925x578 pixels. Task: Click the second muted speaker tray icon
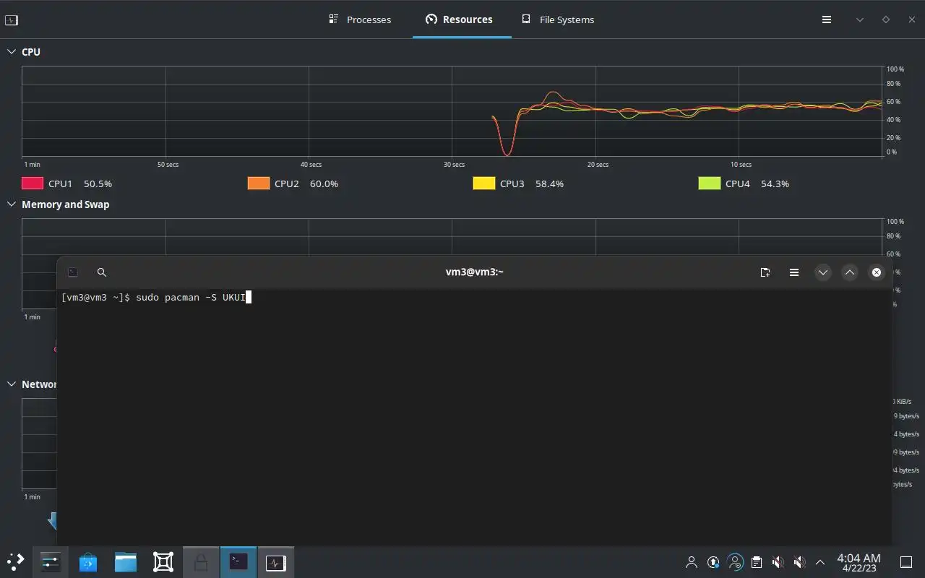[799, 562]
